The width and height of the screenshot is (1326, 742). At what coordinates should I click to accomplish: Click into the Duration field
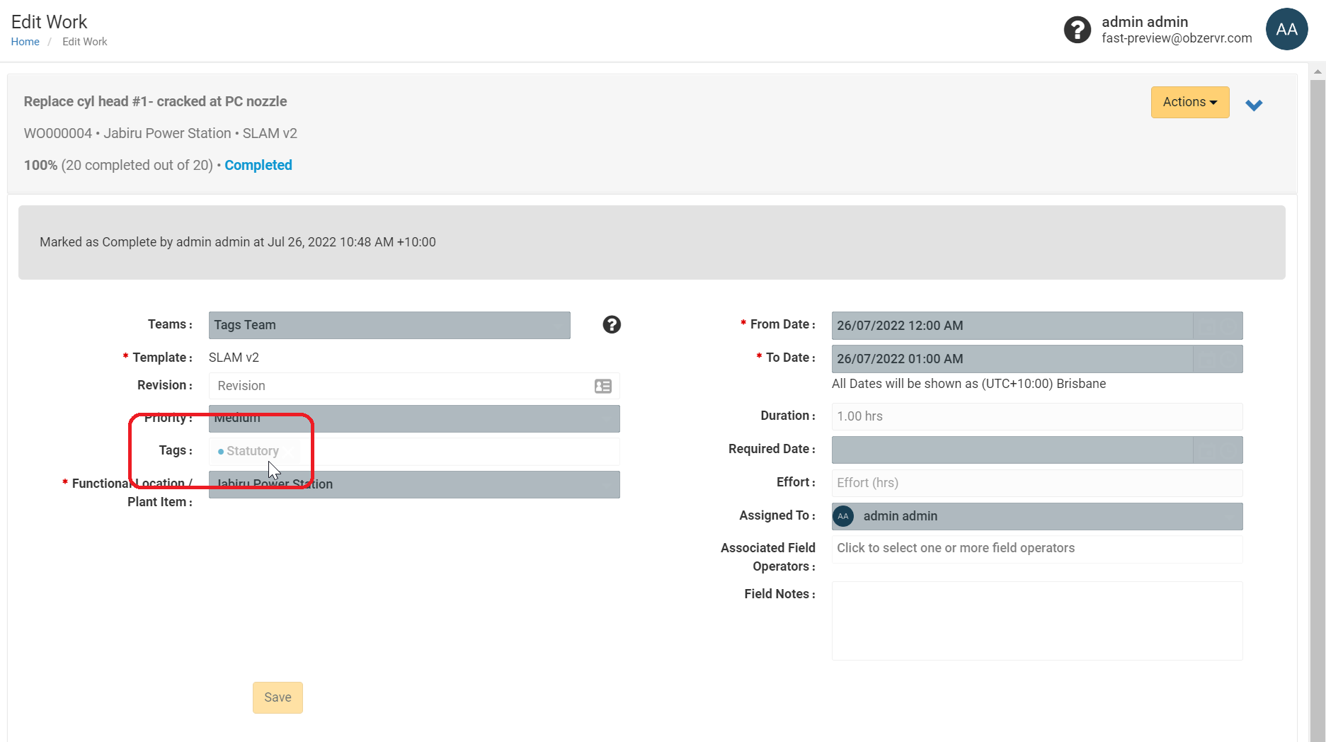pos(1037,416)
